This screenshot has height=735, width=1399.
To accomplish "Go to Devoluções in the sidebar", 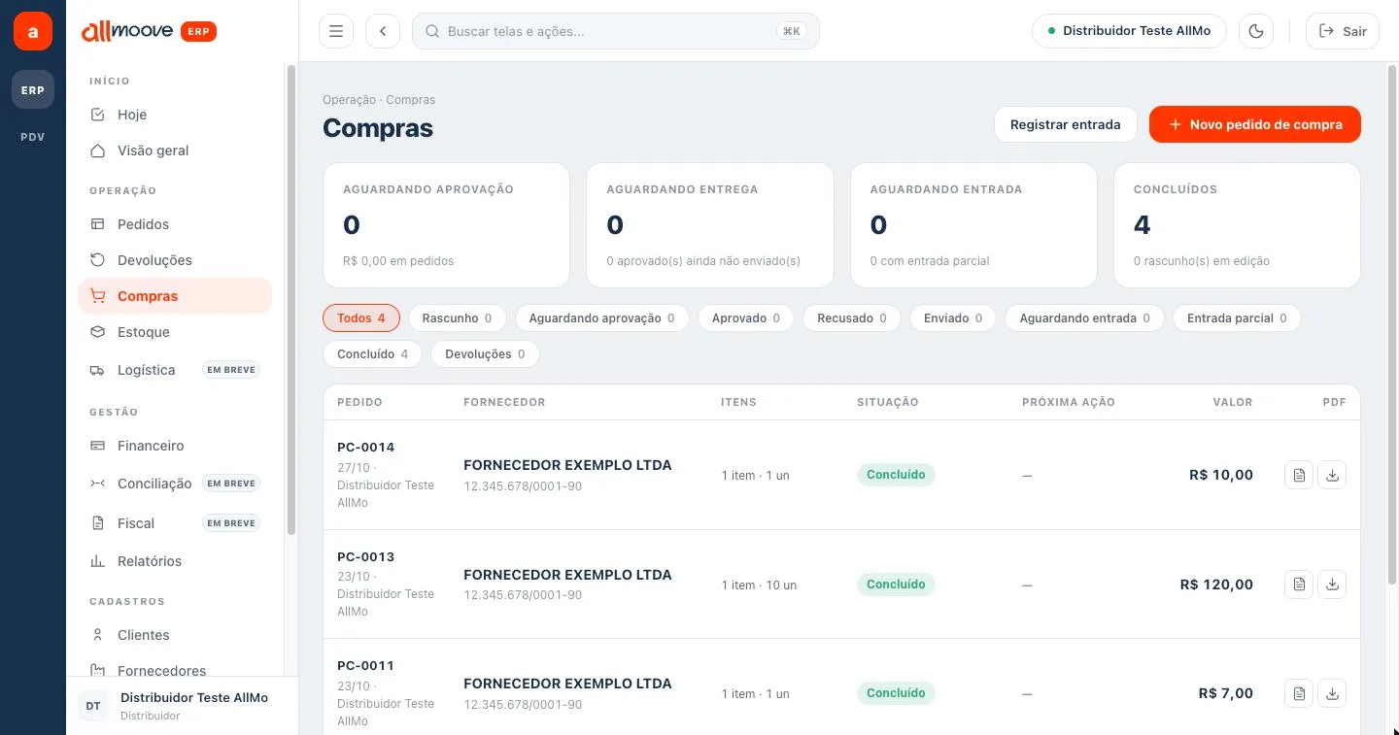I will click(175, 260).
